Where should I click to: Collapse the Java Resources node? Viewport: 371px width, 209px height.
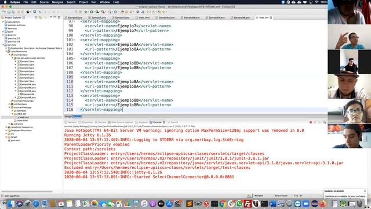click(x=6, y=52)
